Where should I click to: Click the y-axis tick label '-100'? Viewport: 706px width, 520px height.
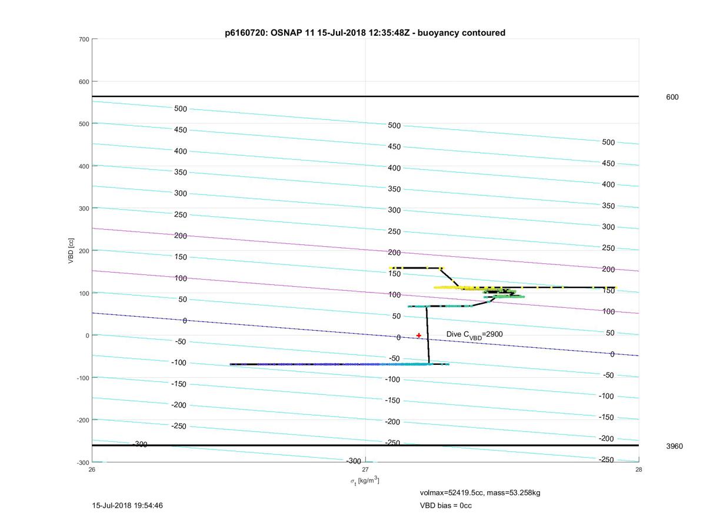pyautogui.click(x=82, y=378)
